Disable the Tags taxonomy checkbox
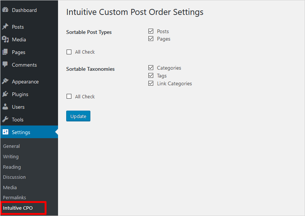The image size is (305, 216). [151, 76]
